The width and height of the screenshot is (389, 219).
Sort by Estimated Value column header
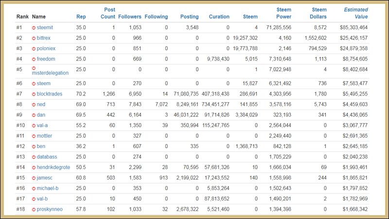356,13
